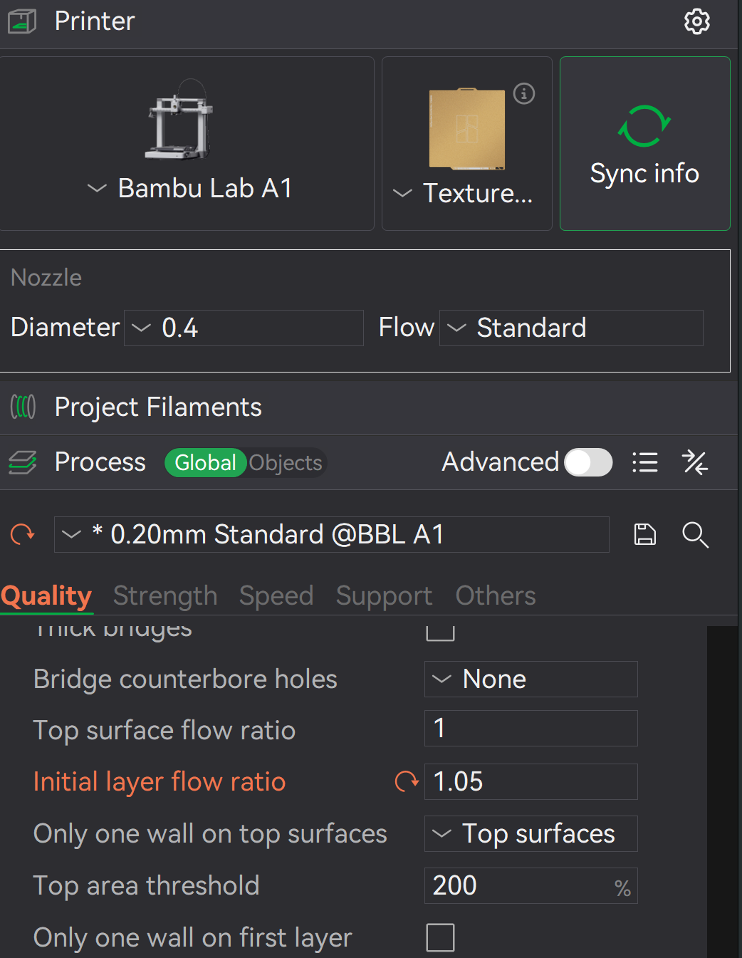This screenshot has height=958, width=742.
Task: Expand the Project Filaments section
Action: pyautogui.click(x=157, y=407)
